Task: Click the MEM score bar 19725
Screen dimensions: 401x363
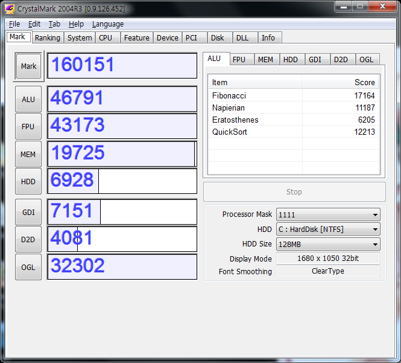Action: click(122, 154)
